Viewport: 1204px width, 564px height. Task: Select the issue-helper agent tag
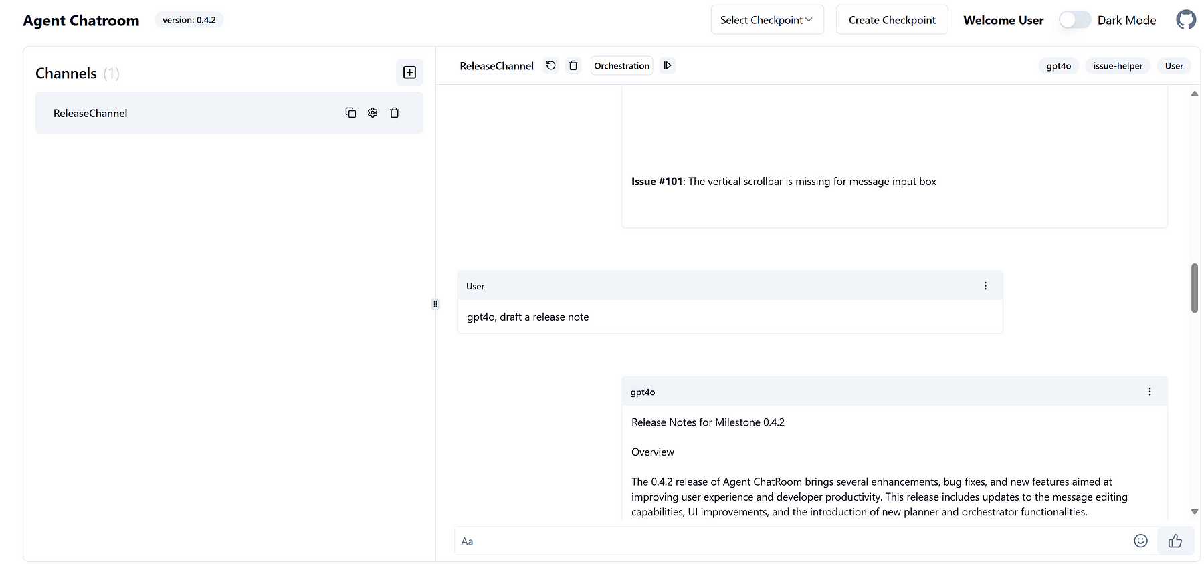click(x=1117, y=66)
